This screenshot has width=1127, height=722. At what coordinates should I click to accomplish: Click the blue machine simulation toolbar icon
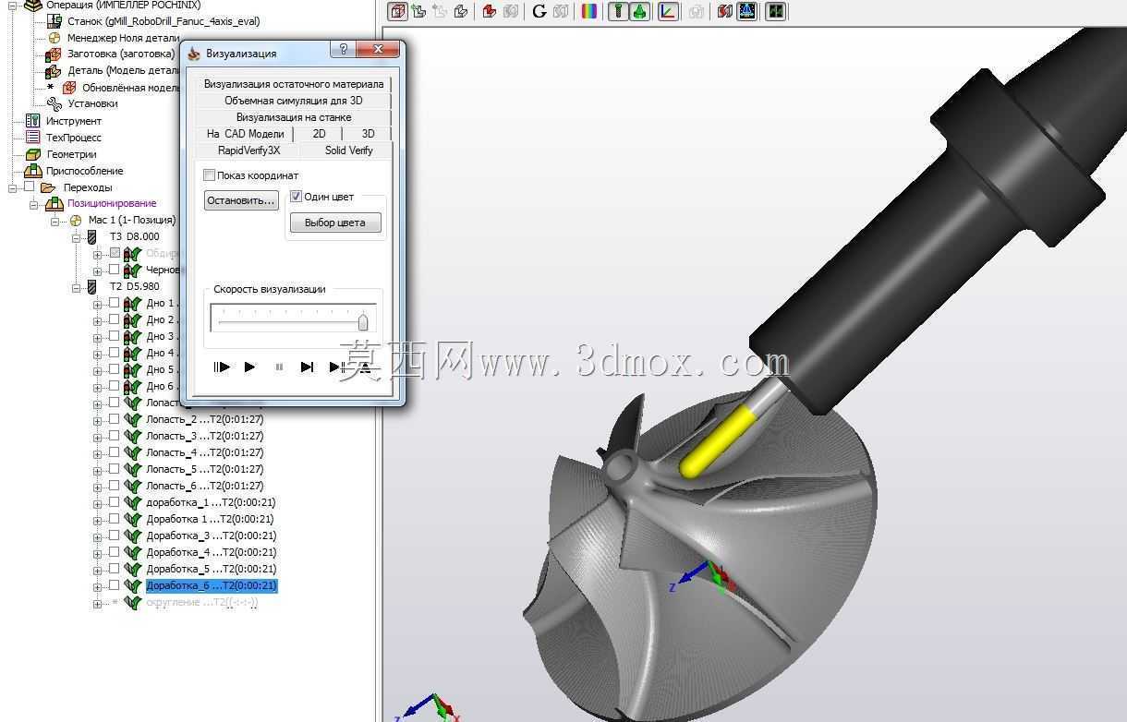point(747,11)
